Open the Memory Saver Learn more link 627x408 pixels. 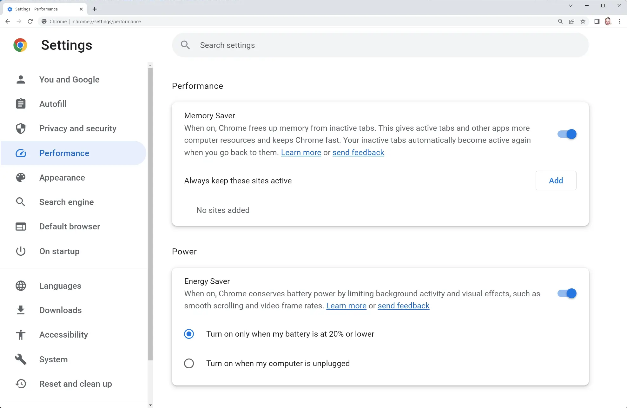tap(301, 152)
